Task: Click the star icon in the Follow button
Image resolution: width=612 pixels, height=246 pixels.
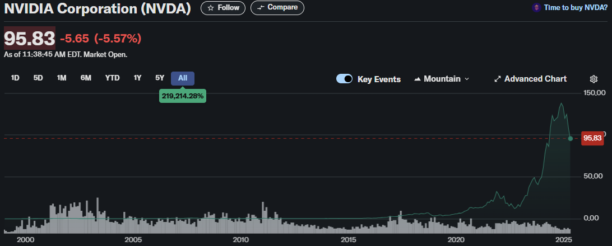Action: coord(210,8)
